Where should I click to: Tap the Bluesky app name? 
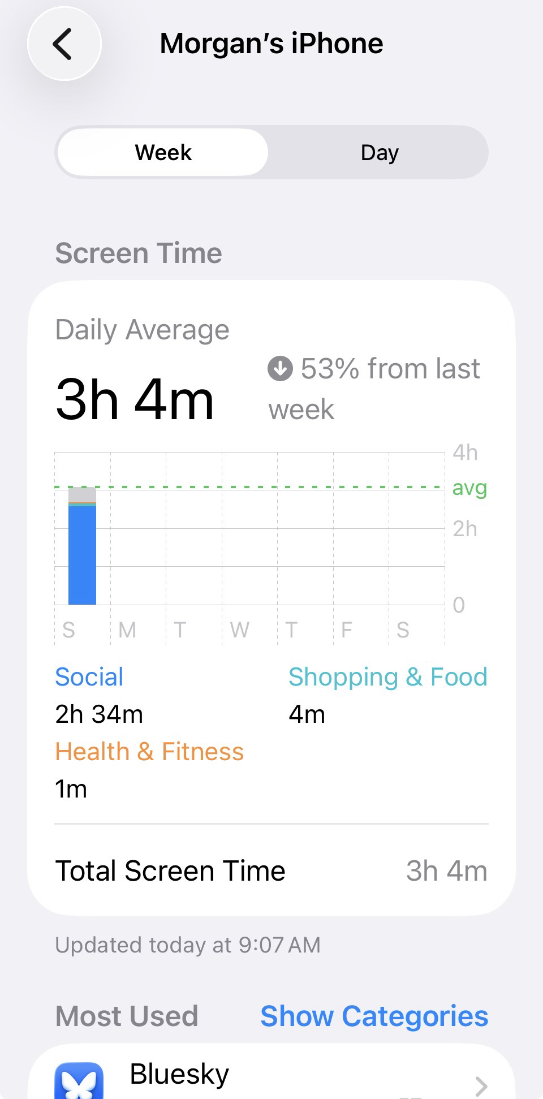(x=179, y=1074)
